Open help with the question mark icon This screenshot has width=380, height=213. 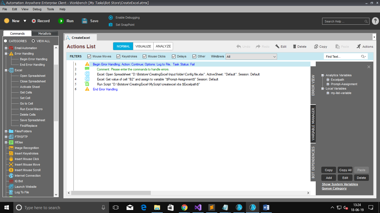click(x=375, y=21)
